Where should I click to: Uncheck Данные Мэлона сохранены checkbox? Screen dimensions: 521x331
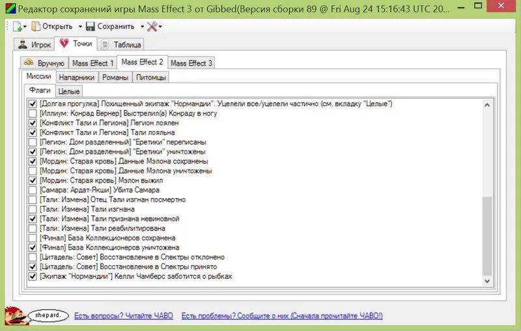click(x=32, y=162)
